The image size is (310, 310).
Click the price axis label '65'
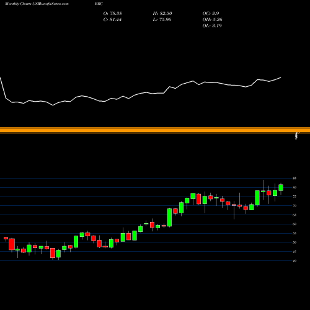294,215
